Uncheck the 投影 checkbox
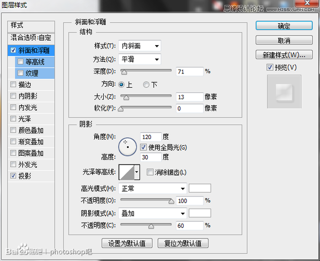Image resolution: width=320 pixels, height=261 pixels. click(13, 175)
